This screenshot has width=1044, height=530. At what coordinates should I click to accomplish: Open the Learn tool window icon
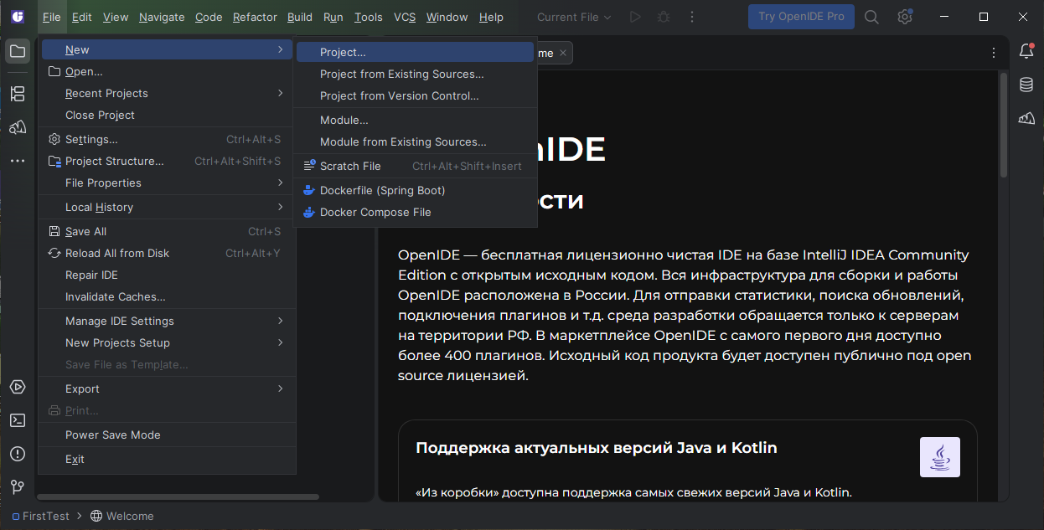coord(18,127)
